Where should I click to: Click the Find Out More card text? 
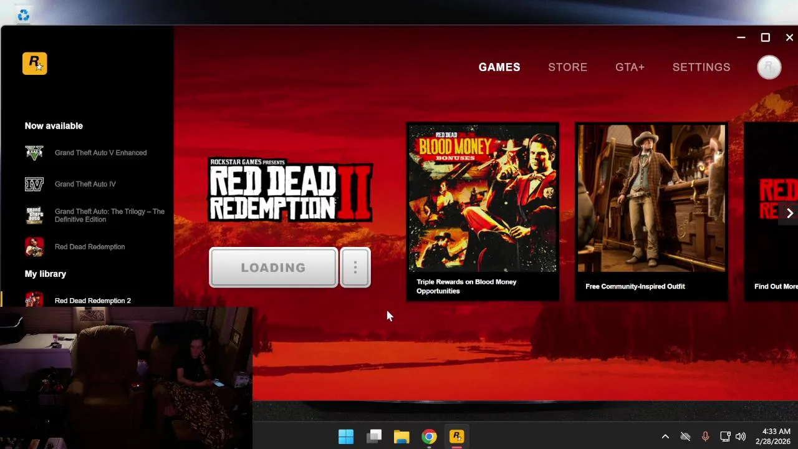point(776,286)
